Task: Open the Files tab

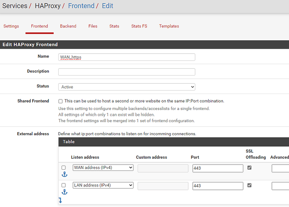Action: pos(93,26)
